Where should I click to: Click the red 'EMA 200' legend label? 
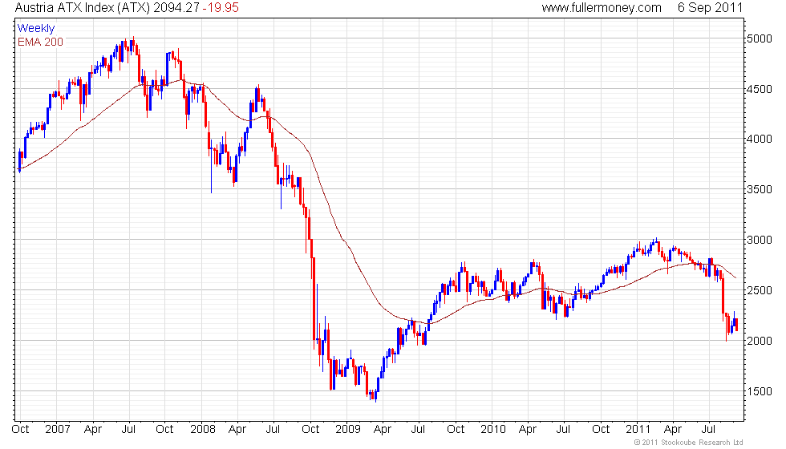(x=40, y=42)
